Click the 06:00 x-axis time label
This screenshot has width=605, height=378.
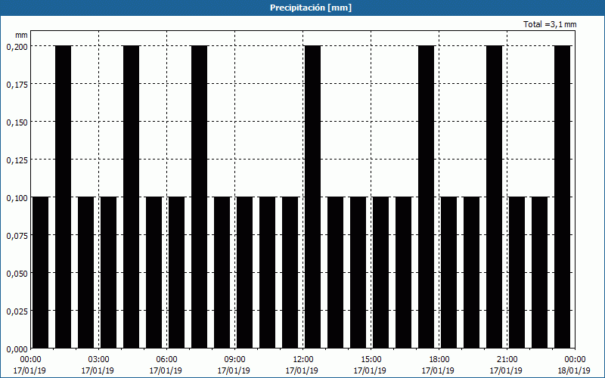tap(166, 360)
